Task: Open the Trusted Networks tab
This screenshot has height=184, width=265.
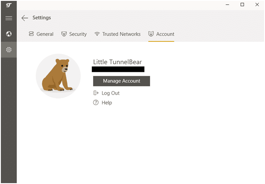Action: click(x=117, y=34)
